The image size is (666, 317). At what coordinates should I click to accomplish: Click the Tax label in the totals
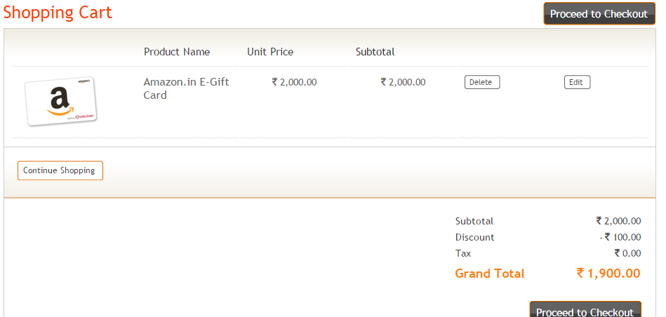[463, 253]
